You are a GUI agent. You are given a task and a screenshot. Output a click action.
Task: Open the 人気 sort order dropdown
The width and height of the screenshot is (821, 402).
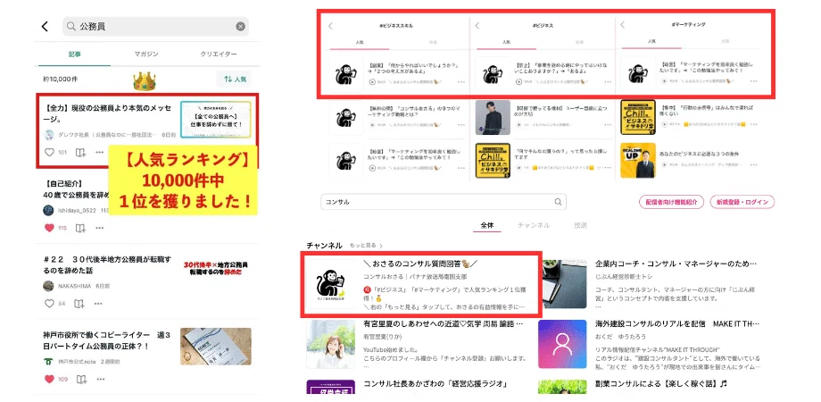(234, 80)
